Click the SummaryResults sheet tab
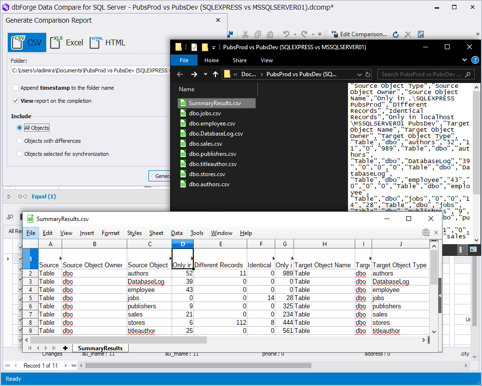This screenshot has height=386, width=482. tap(100, 348)
